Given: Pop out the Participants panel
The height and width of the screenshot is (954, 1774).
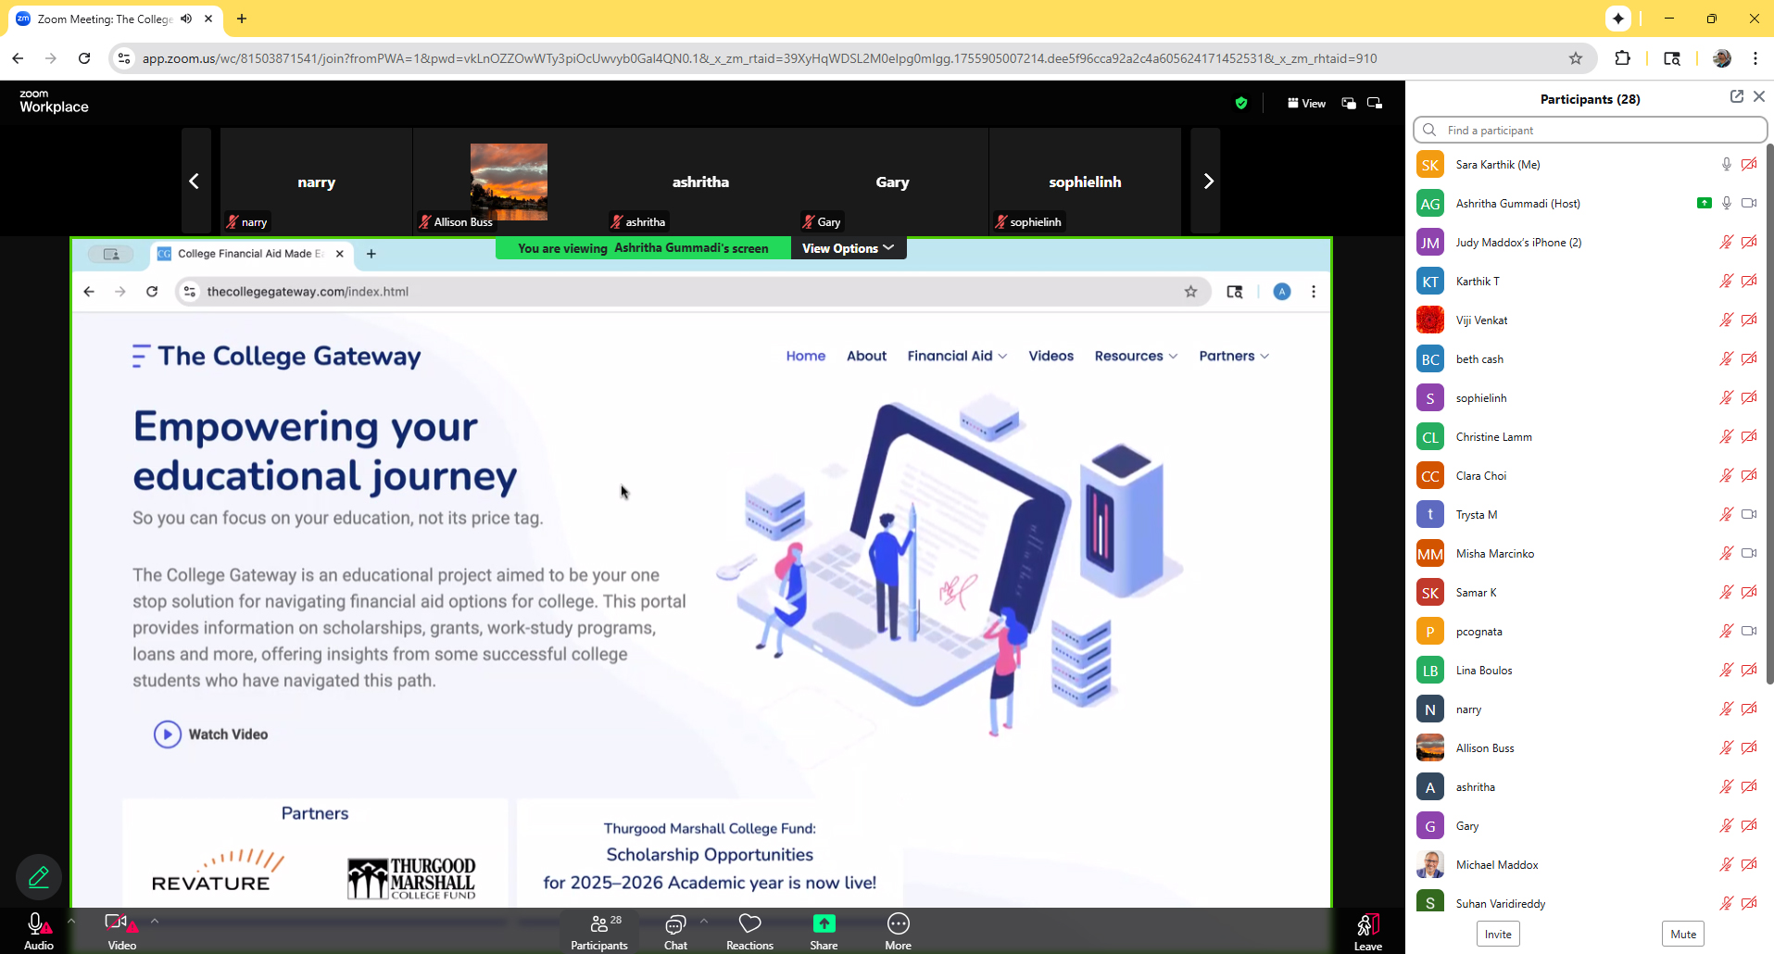Looking at the screenshot, I should [x=1736, y=96].
